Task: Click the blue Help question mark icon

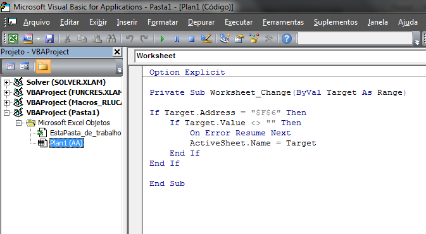Action: (287, 39)
